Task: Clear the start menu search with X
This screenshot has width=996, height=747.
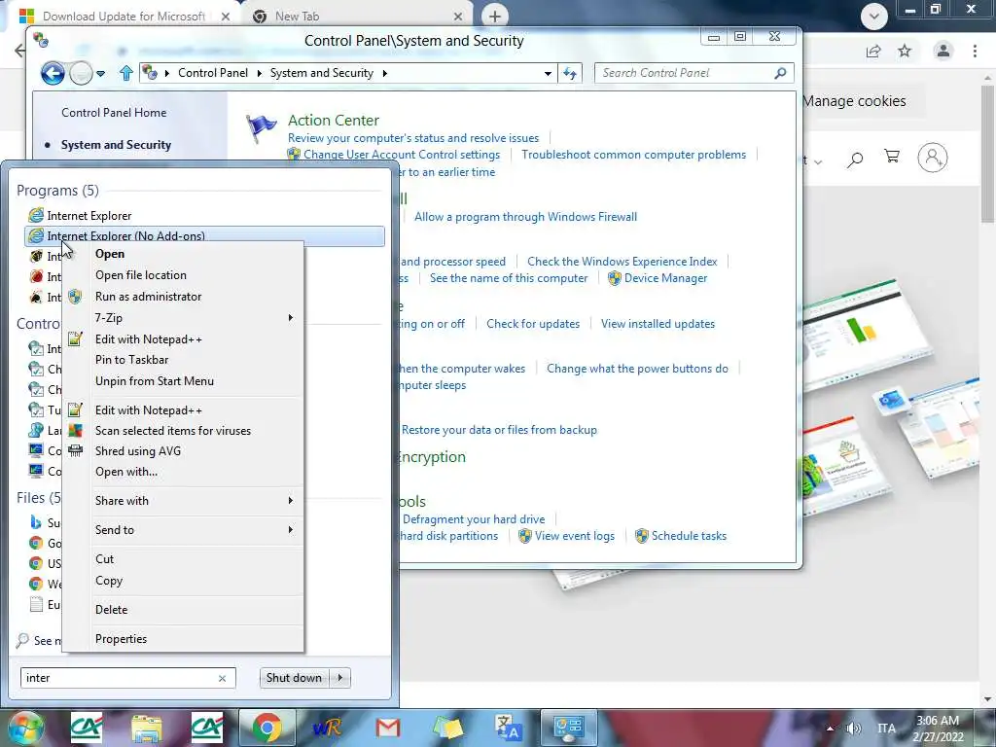Action: 223,678
